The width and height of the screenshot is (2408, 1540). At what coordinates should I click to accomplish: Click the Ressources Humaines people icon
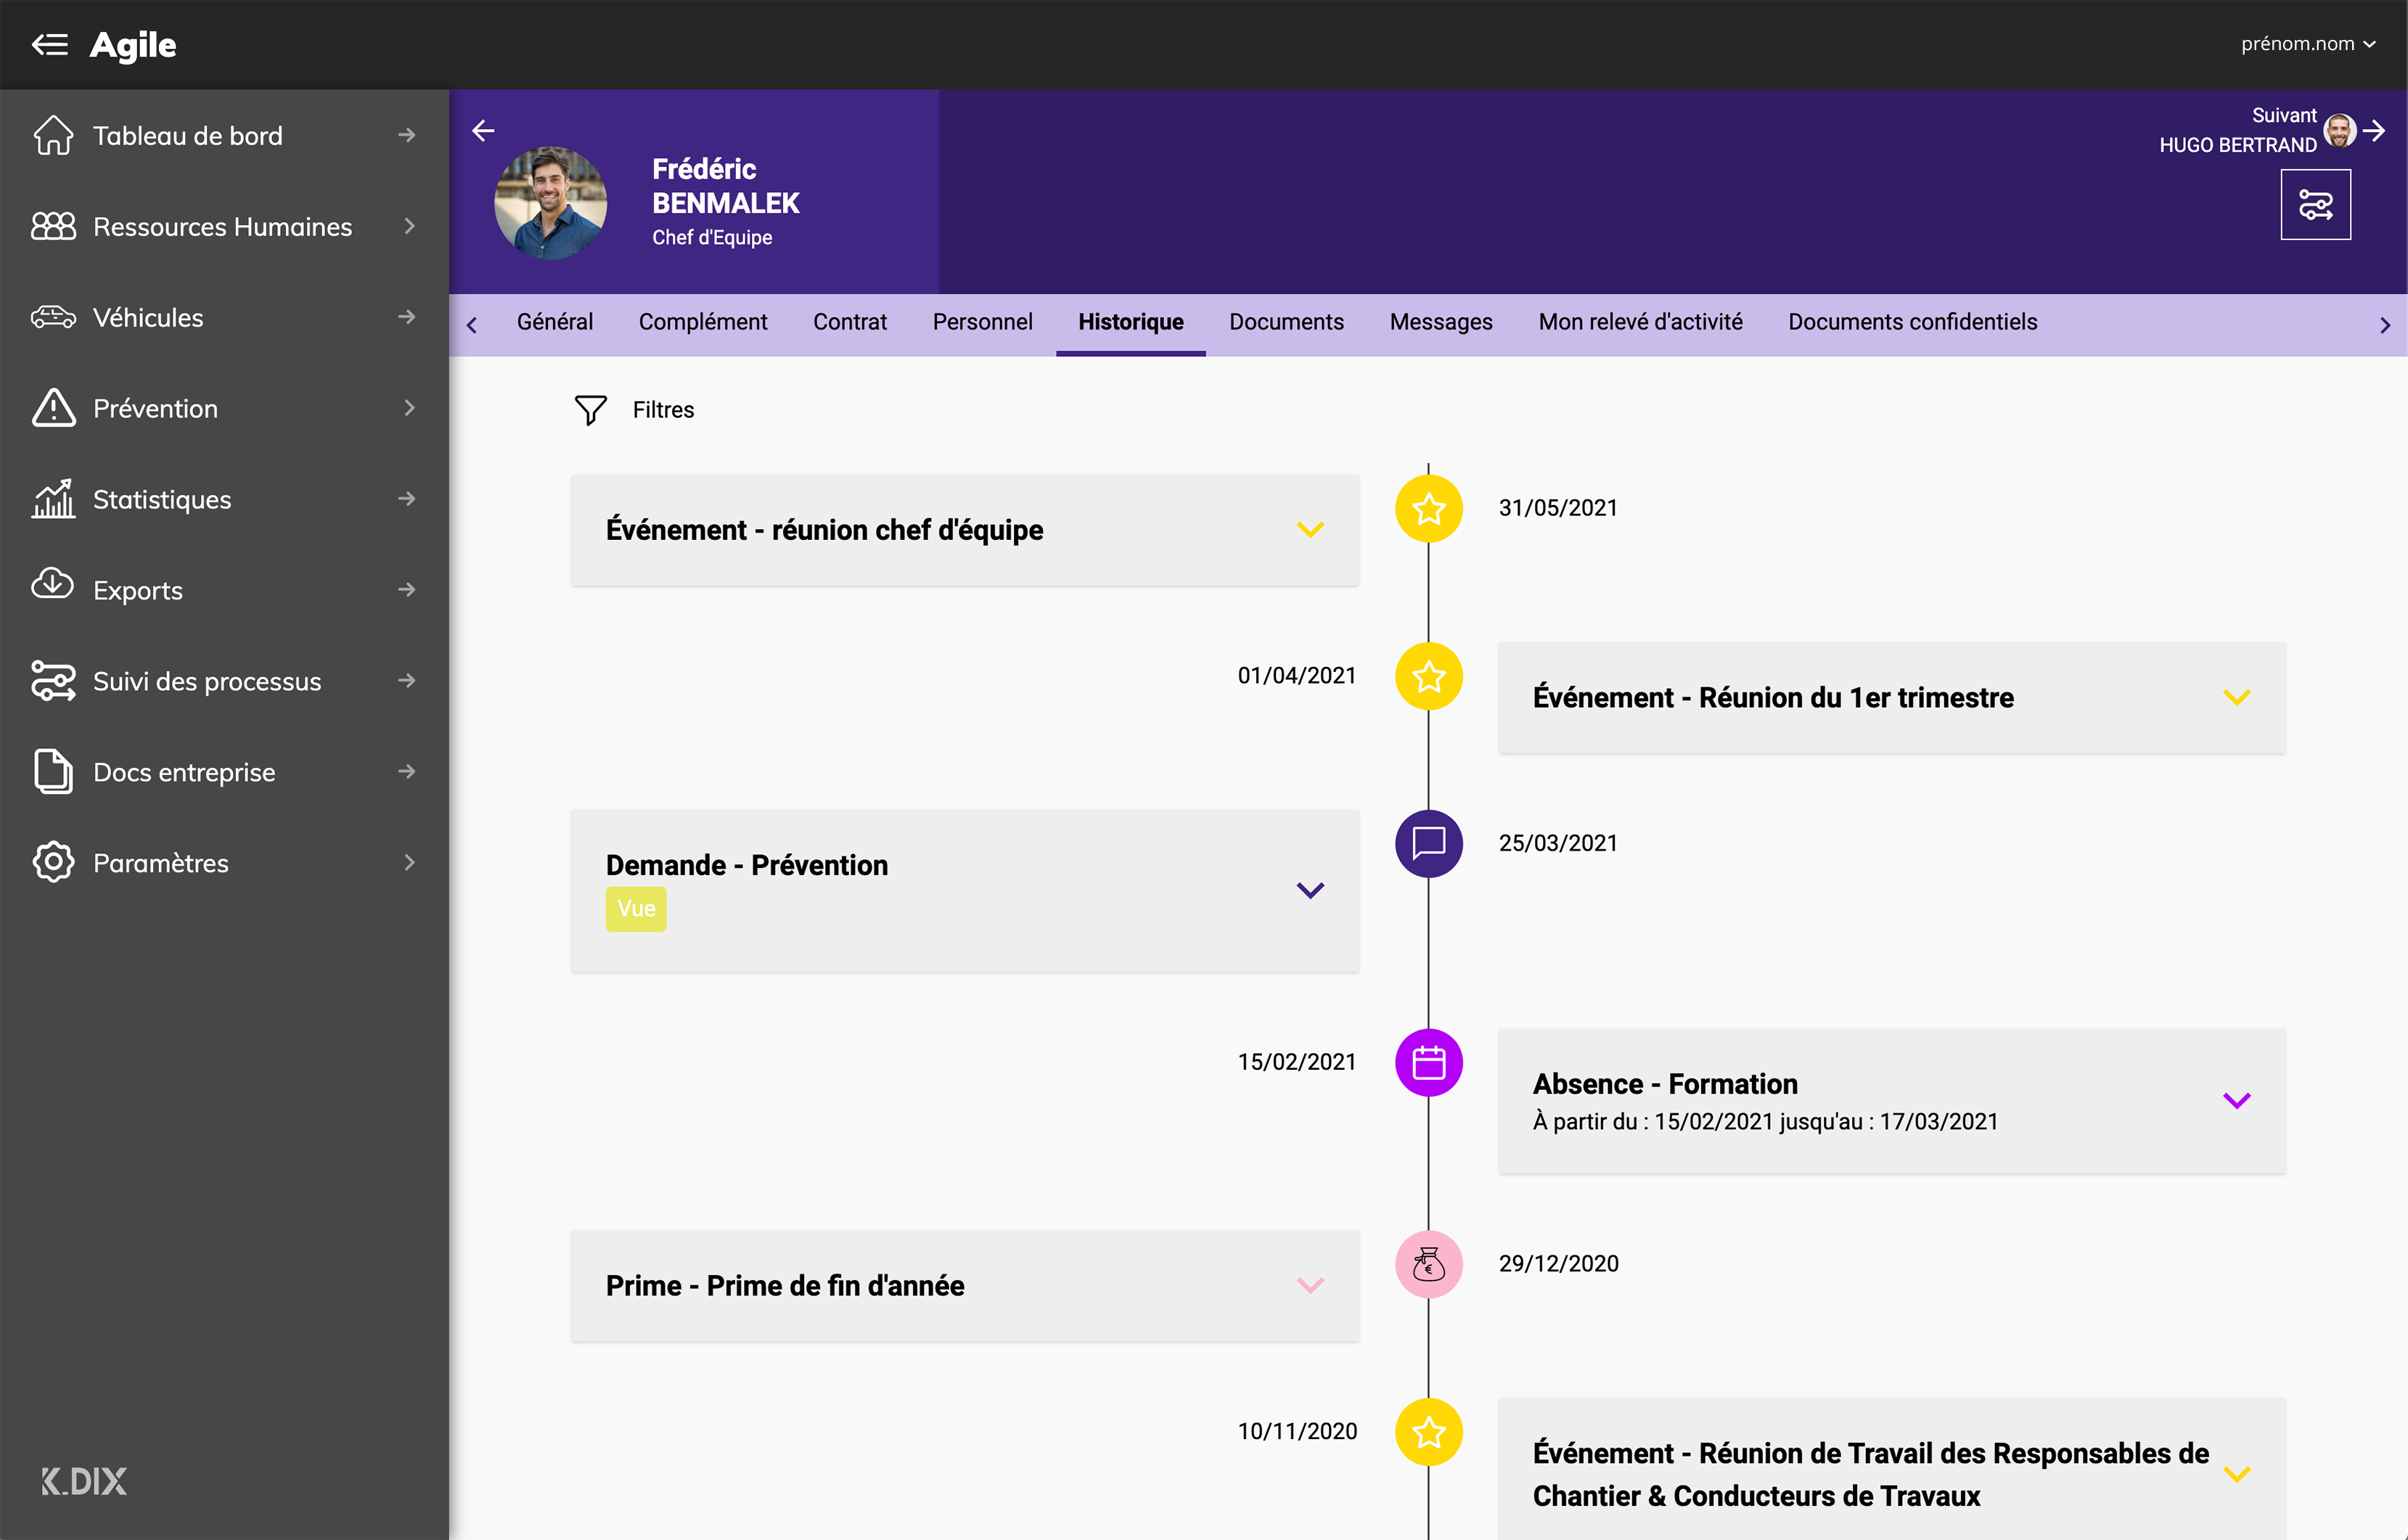pyautogui.click(x=53, y=226)
